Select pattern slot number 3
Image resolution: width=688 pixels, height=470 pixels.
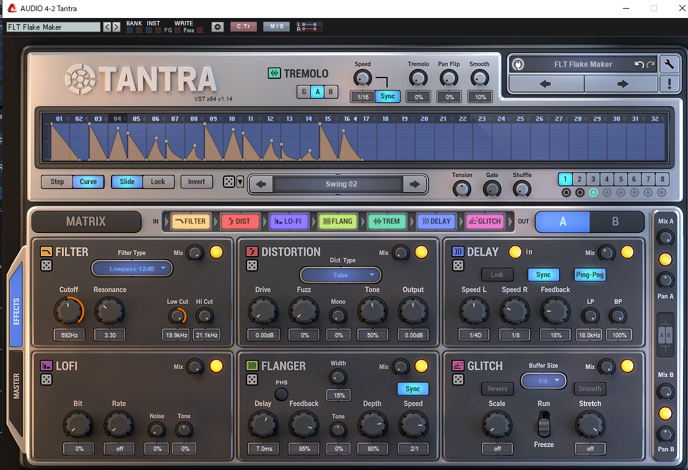[593, 179]
